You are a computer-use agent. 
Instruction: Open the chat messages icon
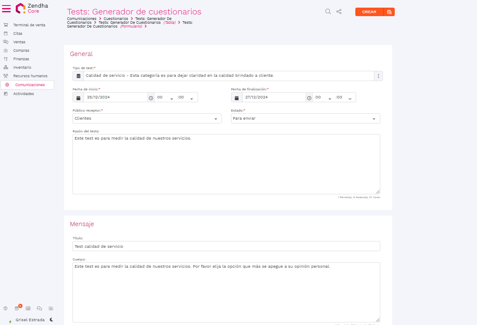(39, 308)
